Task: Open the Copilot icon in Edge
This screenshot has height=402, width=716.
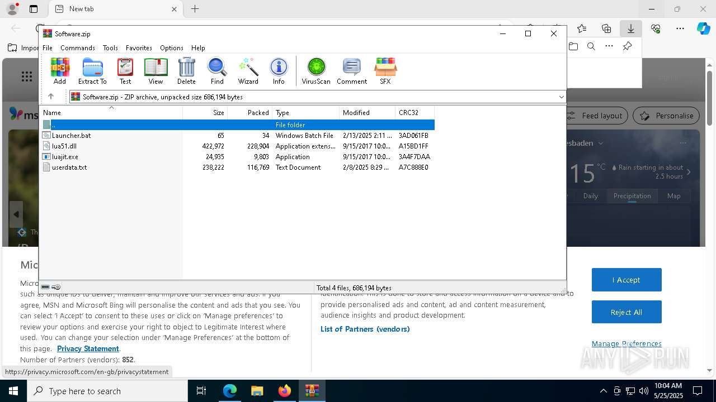Action: point(703,28)
